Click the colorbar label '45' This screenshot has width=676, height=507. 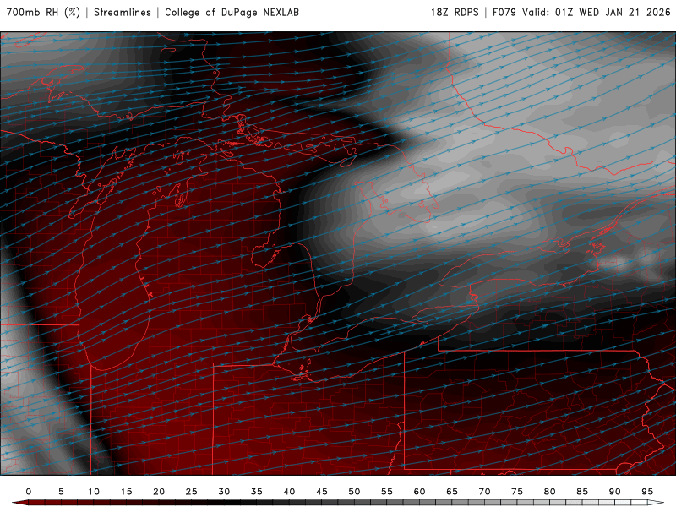322,492
